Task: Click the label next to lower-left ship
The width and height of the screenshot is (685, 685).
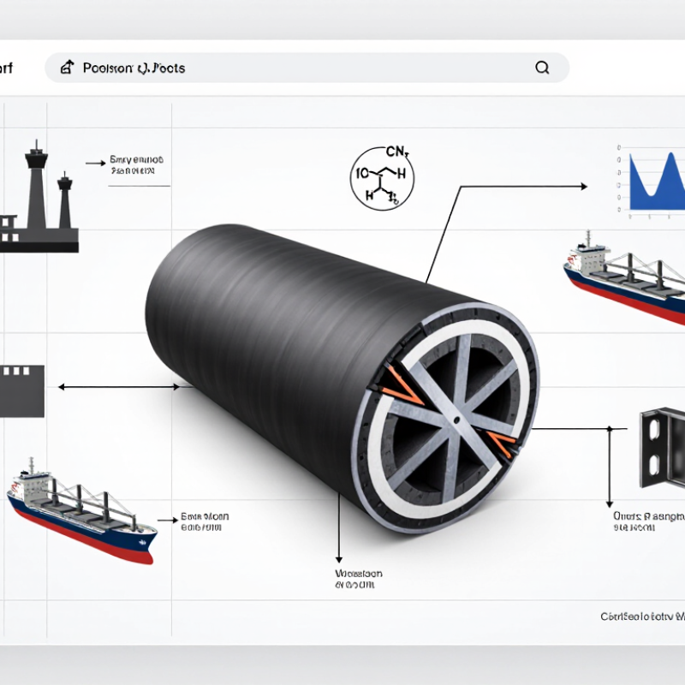Action: tap(205, 522)
